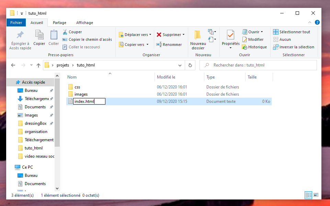Expand the Propriétés dropdown arrow

[x=230, y=48]
